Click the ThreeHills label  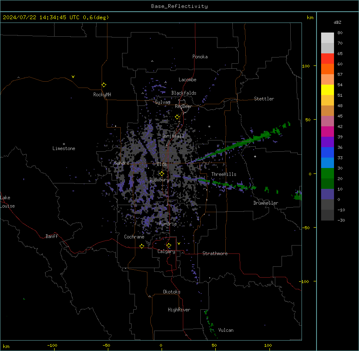(x=224, y=174)
